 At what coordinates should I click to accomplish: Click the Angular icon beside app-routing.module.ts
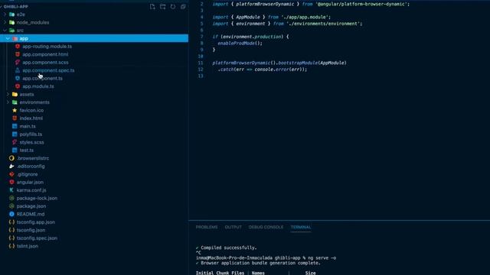18,46
